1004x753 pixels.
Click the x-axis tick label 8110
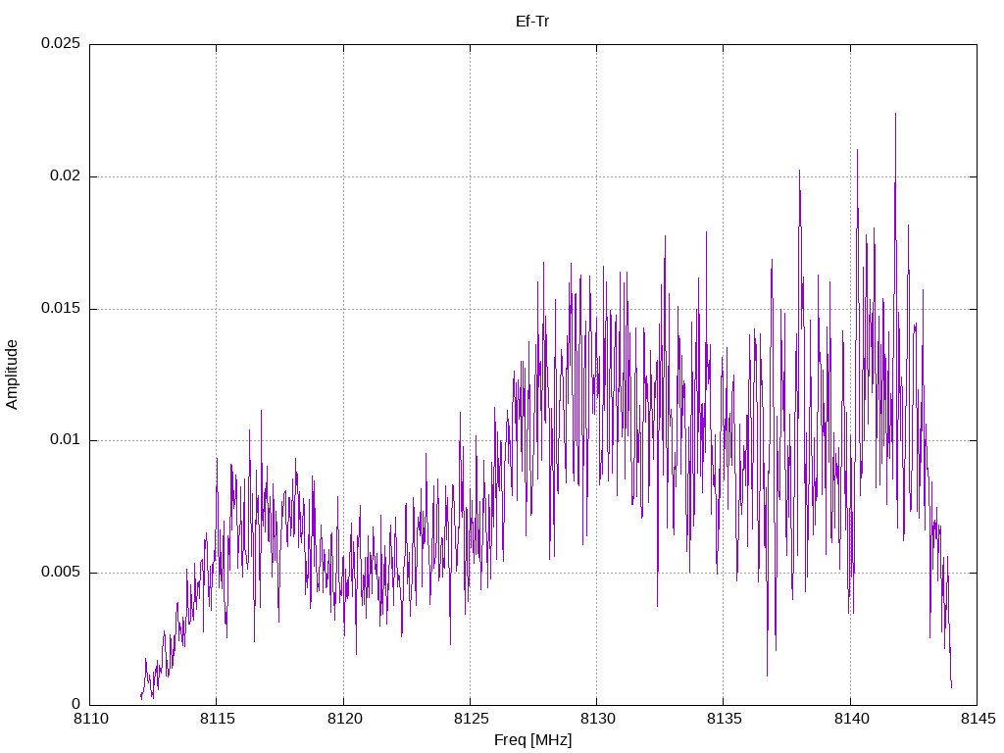pos(90,719)
